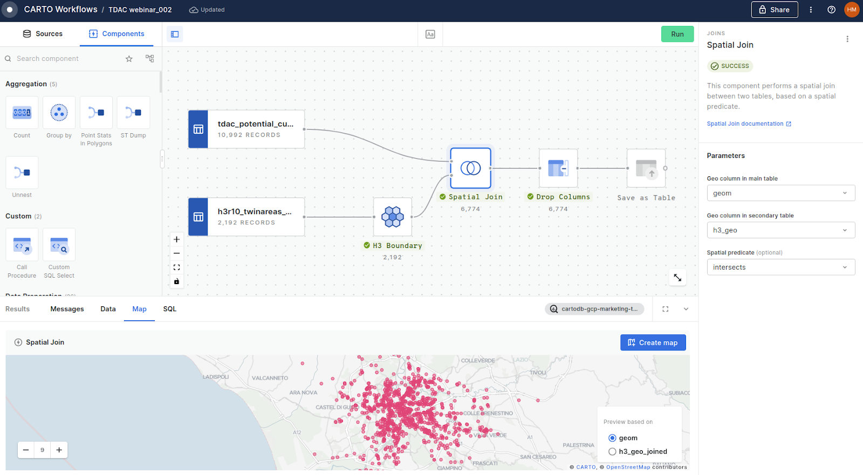Image resolution: width=863 pixels, height=475 pixels.
Task: Click the h3r10_twinareas_ source node
Action: pos(246,217)
